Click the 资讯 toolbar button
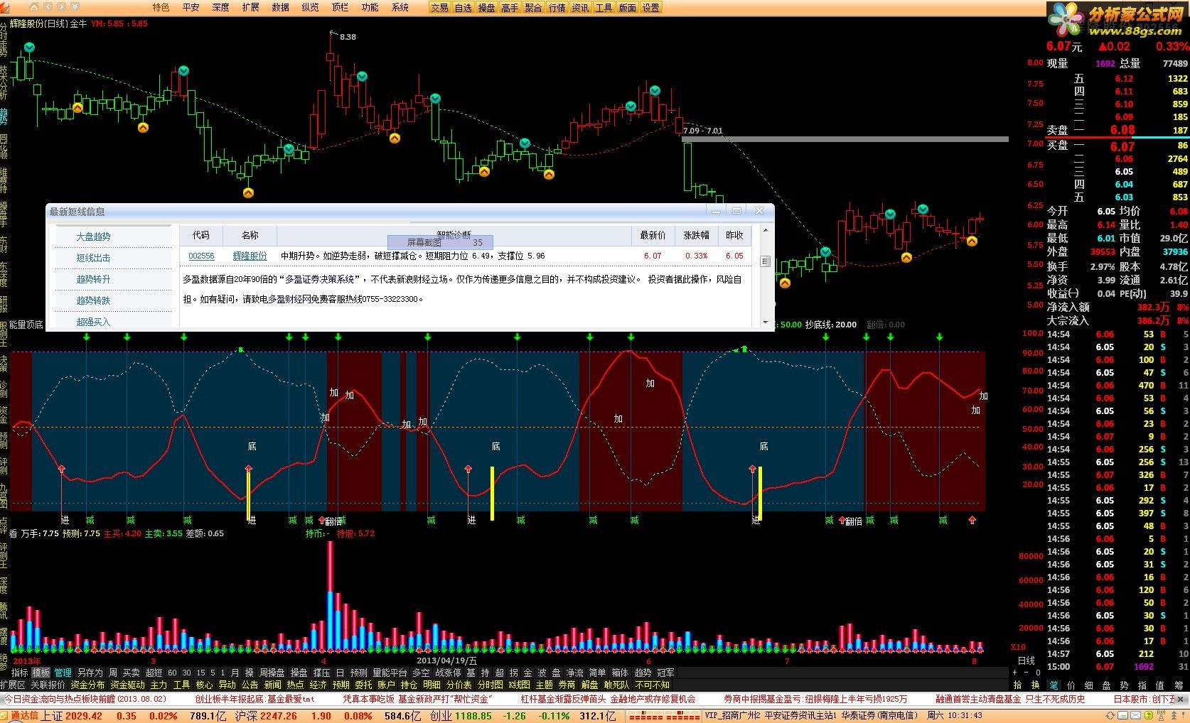 581,8
